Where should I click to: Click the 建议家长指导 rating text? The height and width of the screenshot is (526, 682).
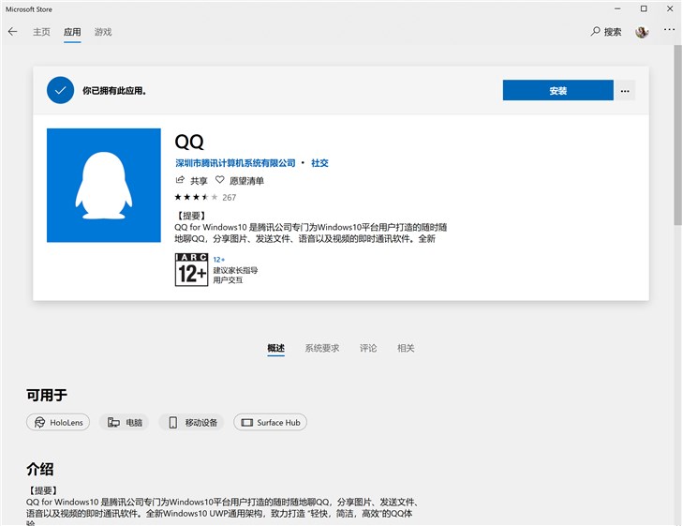pyautogui.click(x=235, y=270)
